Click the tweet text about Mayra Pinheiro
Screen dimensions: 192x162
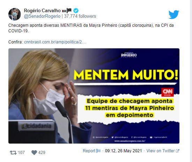pyautogui.click(x=91, y=28)
